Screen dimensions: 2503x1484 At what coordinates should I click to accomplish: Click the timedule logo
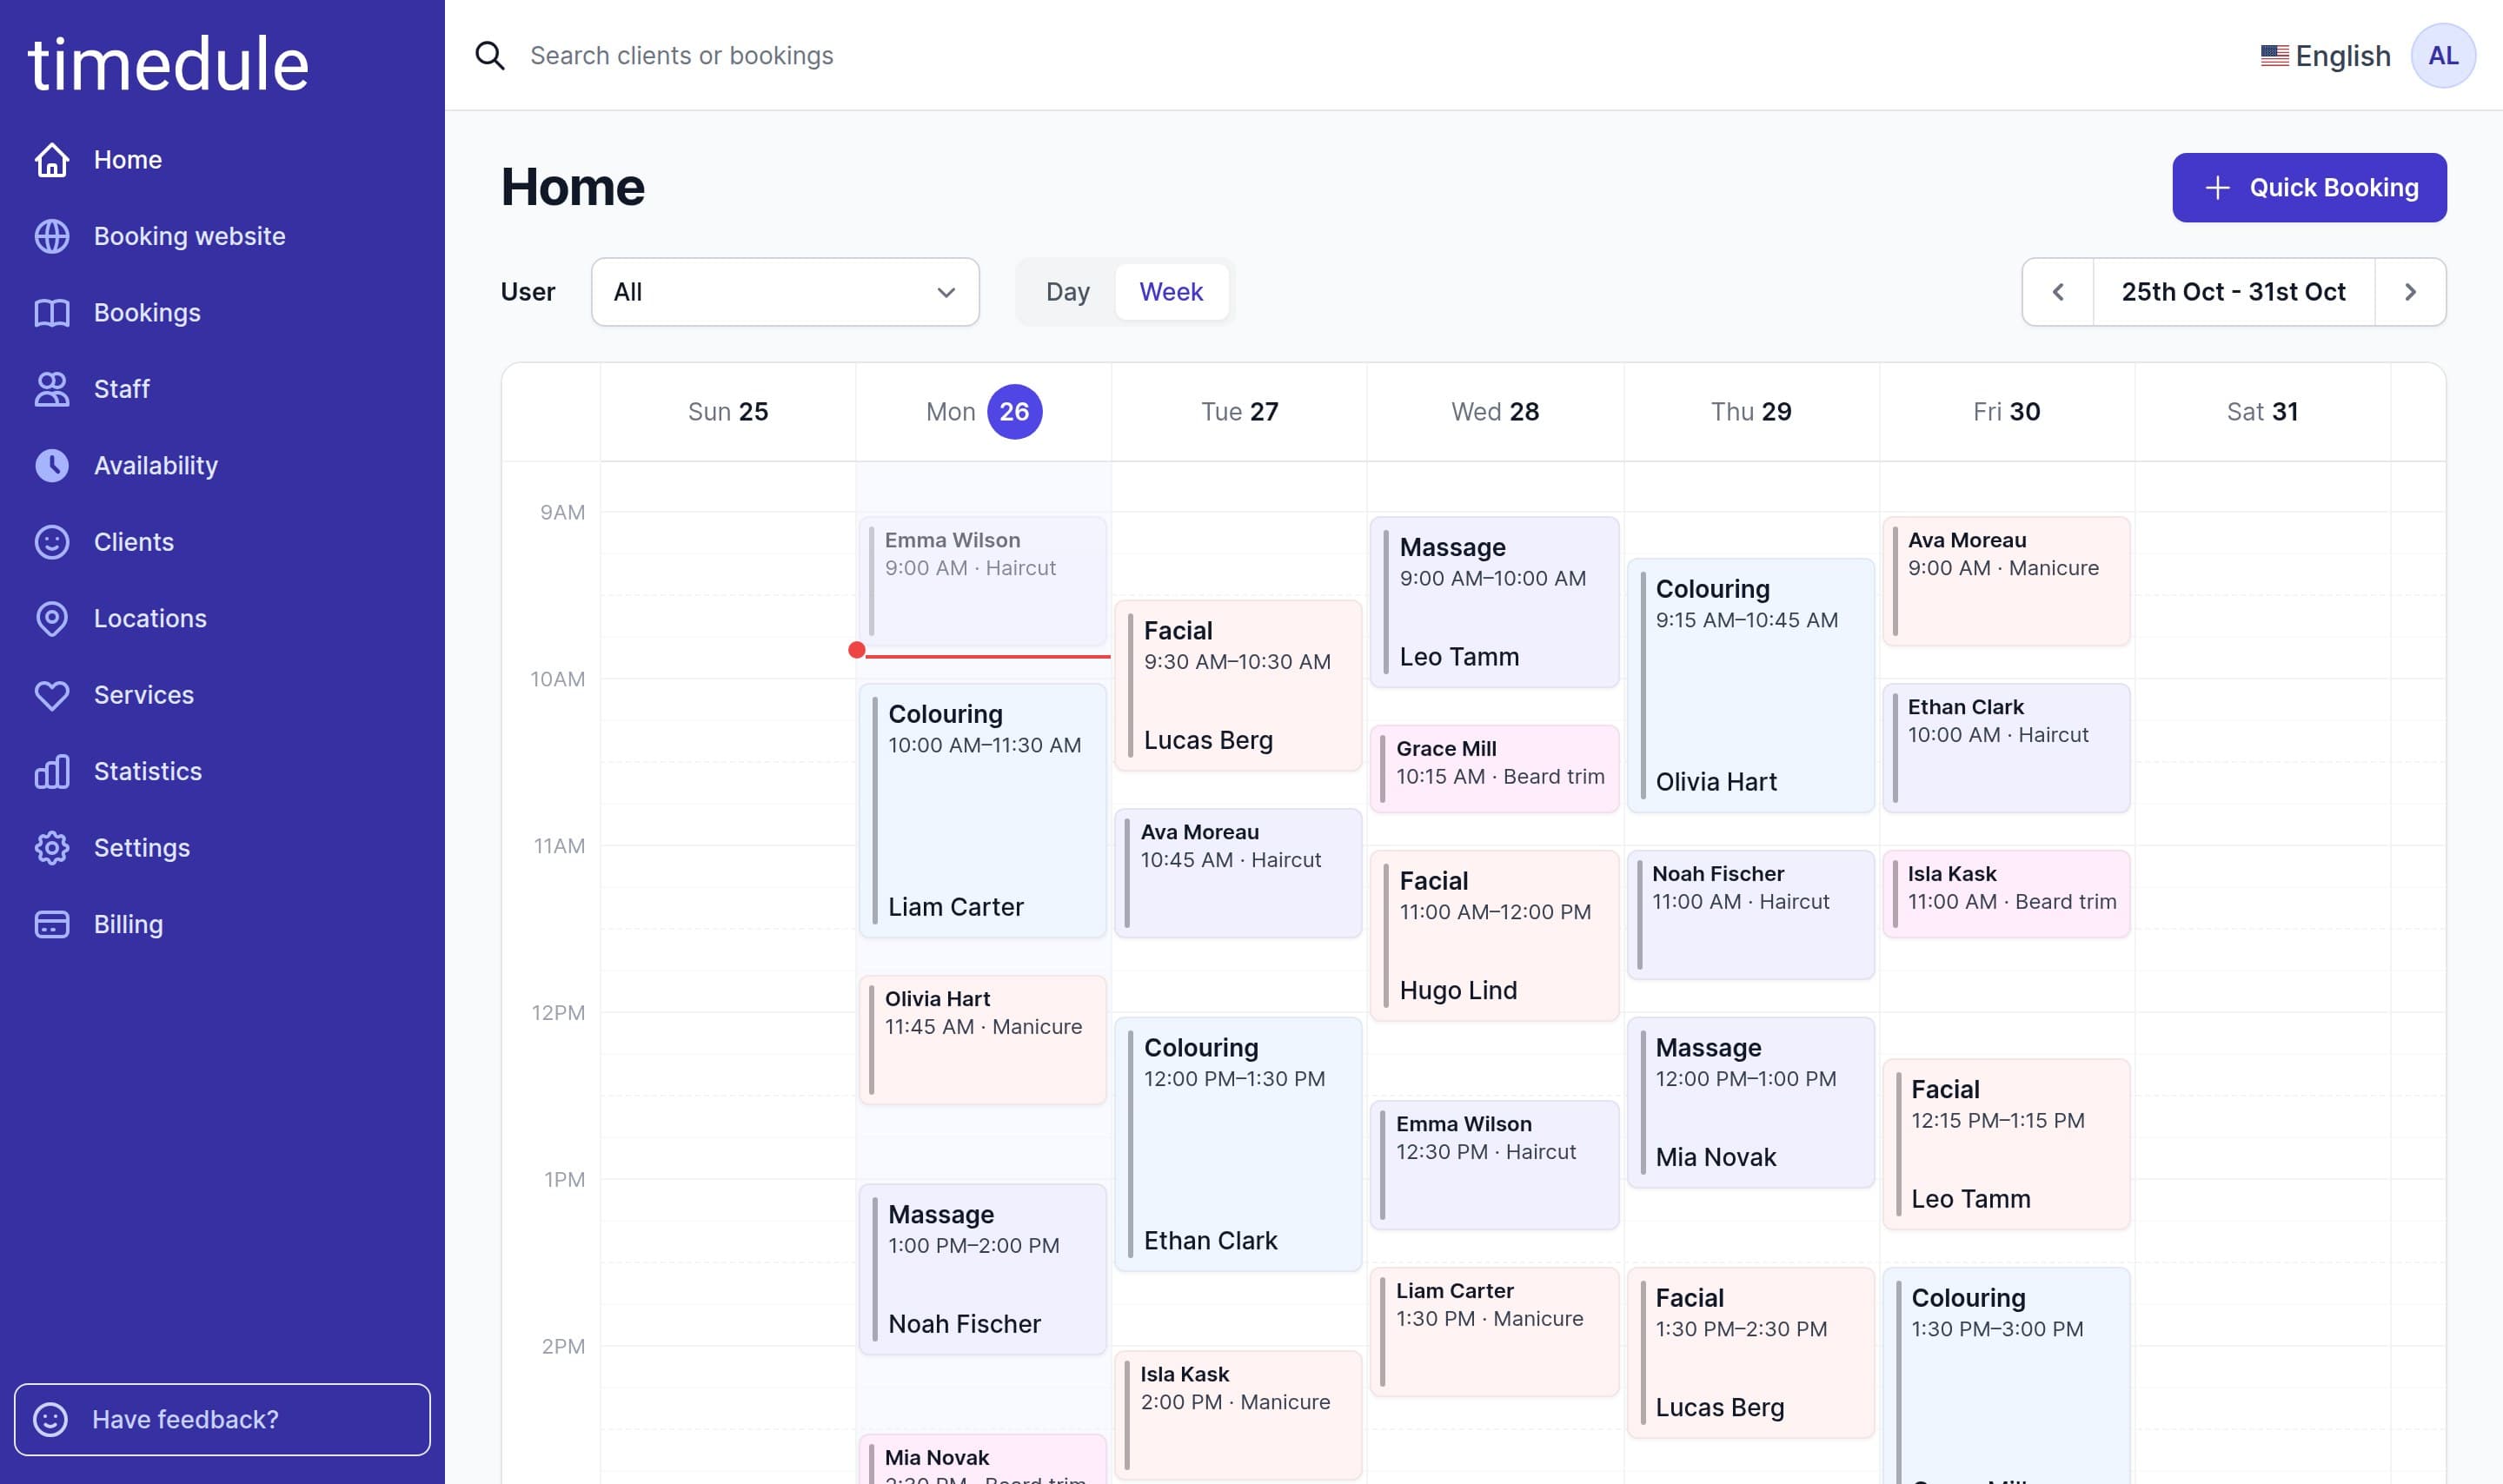[168, 64]
